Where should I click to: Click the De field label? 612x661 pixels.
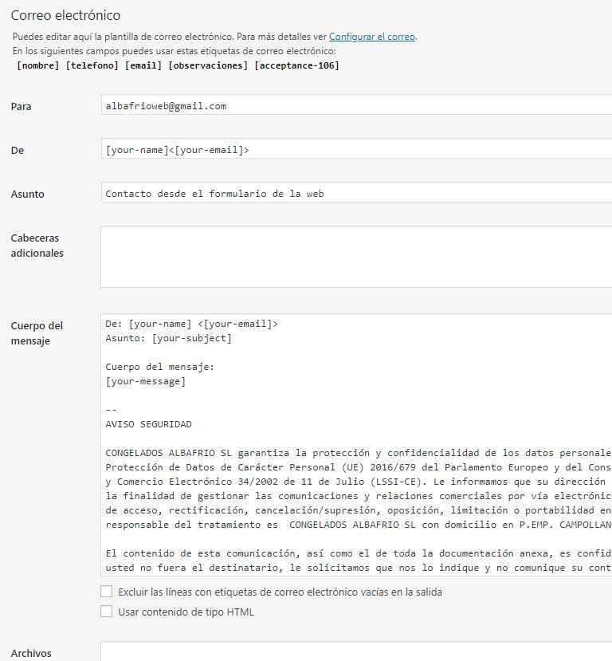18,150
